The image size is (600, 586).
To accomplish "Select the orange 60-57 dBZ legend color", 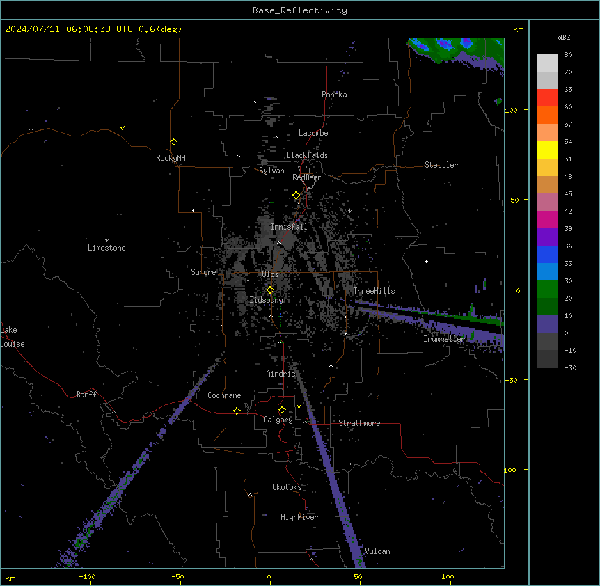I will coord(547,115).
